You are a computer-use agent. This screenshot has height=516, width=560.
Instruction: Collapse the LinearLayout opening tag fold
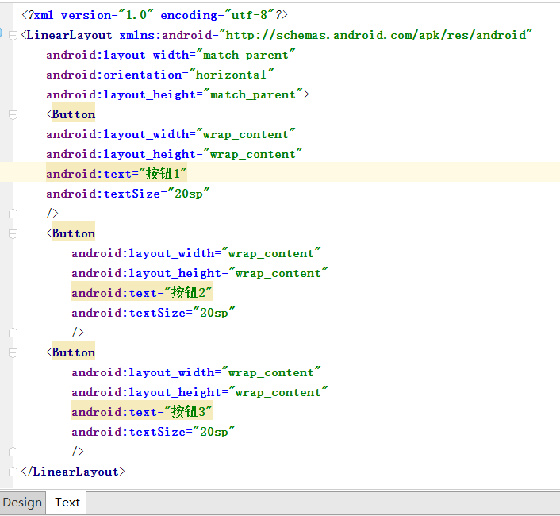[13, 36]
